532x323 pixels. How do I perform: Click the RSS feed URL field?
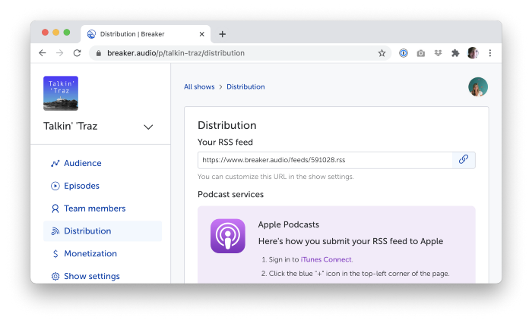pos(325,160)
